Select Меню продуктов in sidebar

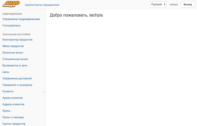pyautogui.click(x=13, y=46)
